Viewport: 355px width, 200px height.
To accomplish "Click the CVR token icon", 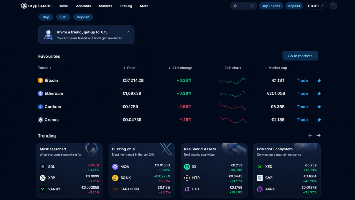I will tap(260, 178).
